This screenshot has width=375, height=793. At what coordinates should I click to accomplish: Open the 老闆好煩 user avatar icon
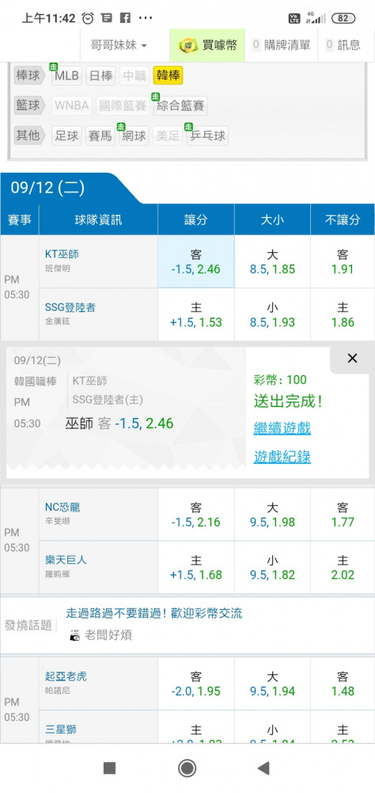tap(74, 635)
